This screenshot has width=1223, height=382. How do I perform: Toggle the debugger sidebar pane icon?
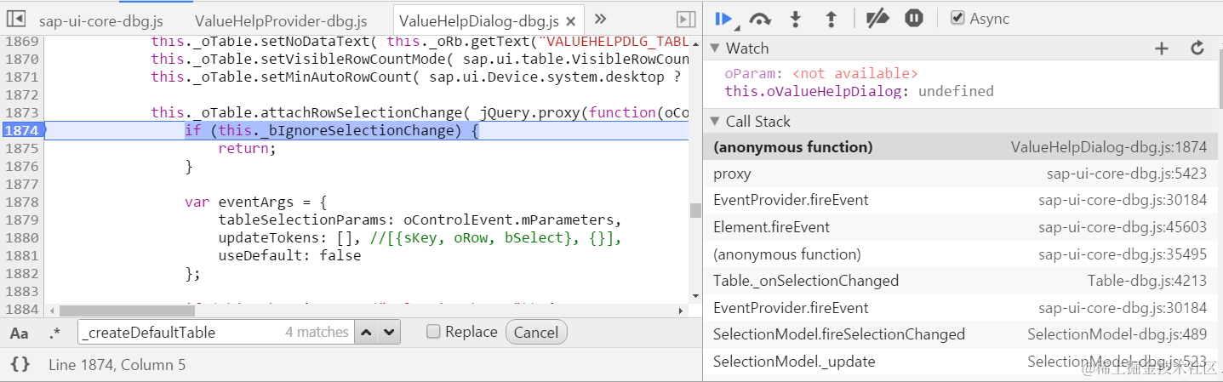click(685, 19)
